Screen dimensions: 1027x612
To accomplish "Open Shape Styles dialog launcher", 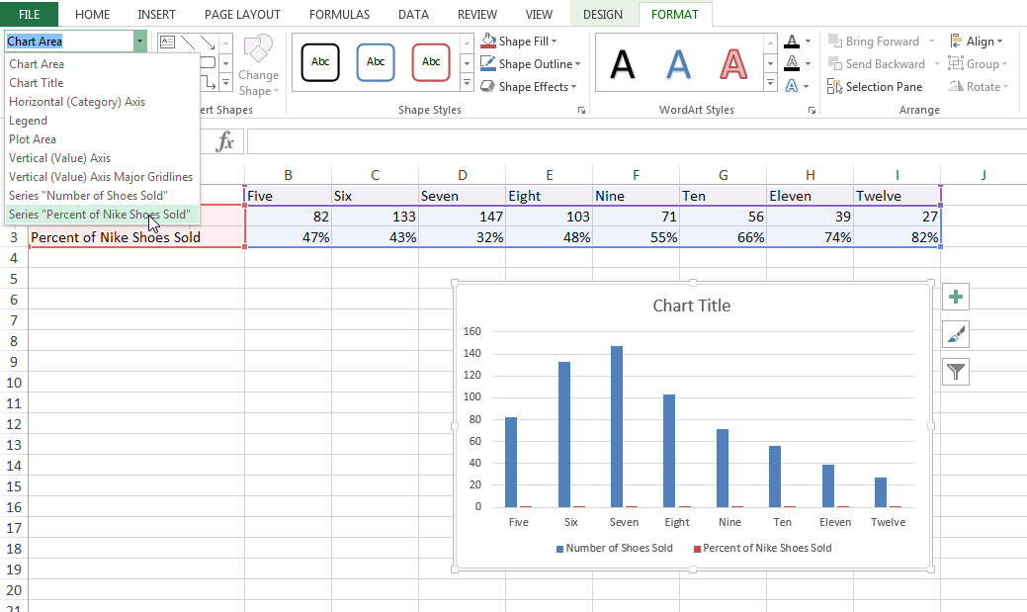I will (x=581, y=111).
